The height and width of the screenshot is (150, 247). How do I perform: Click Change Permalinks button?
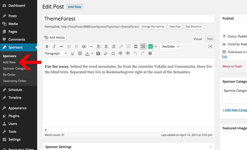tap(153, 26)
